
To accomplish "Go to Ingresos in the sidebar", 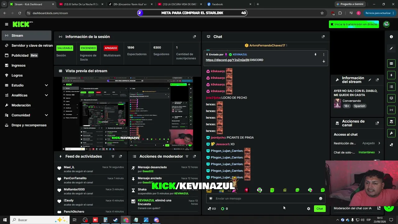I will (x=26, y=65).
